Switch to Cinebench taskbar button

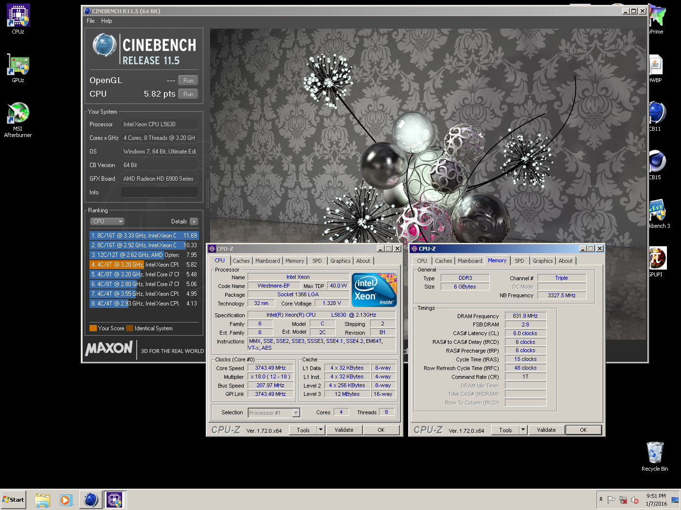point(91,500)
